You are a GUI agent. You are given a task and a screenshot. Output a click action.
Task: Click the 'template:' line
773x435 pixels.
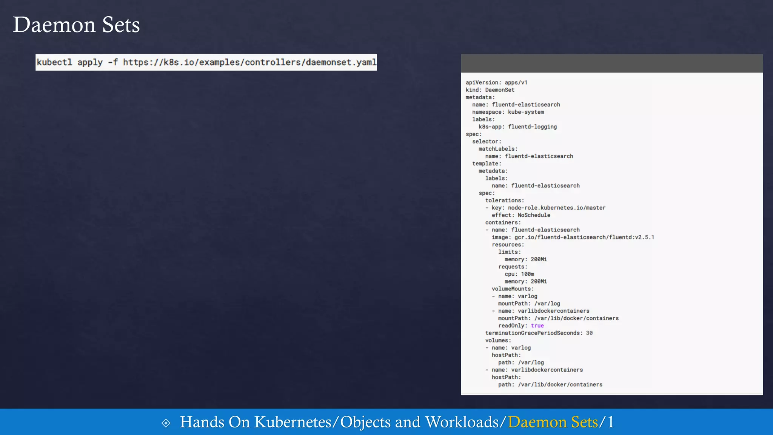[x=487, y=164]
